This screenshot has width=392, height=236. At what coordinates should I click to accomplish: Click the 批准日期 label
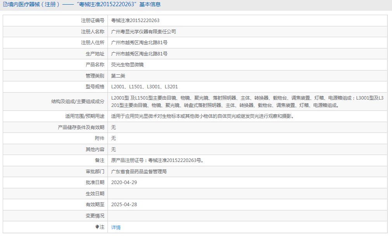coord(95,183)
